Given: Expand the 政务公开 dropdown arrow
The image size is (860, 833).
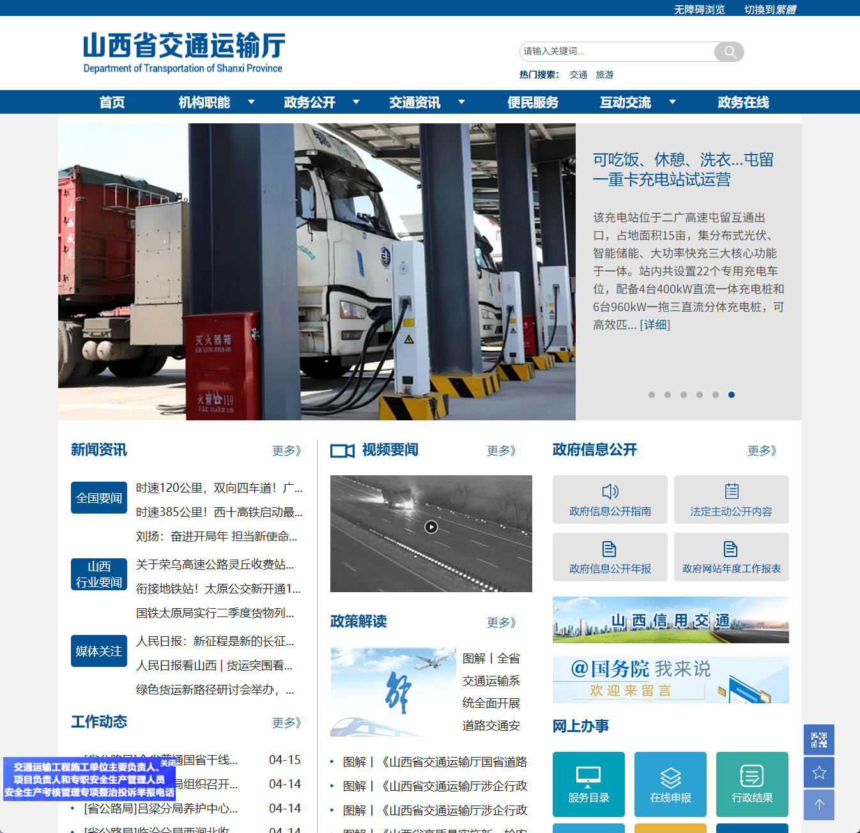Looking at the screenshot, I should pyautogui.click(x=357, y=102).
